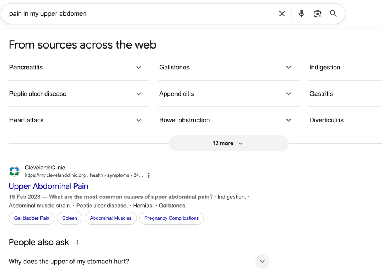Open People also ask options menu
Viewport: 382px width, 269px height.
(78, 243)
